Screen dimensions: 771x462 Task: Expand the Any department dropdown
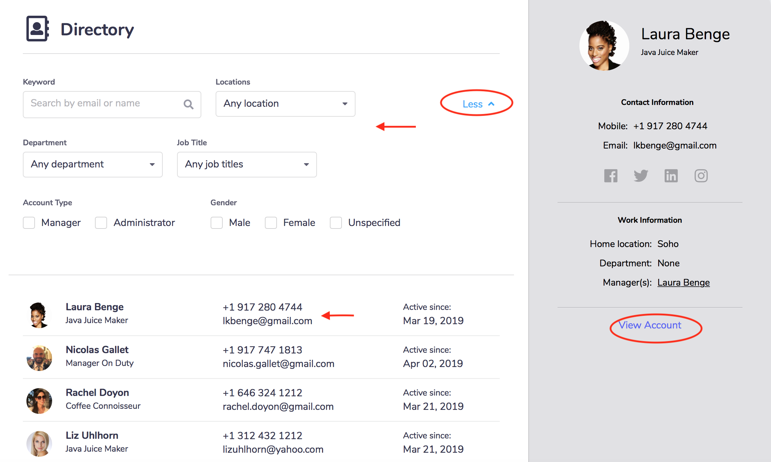coord(92,165)
